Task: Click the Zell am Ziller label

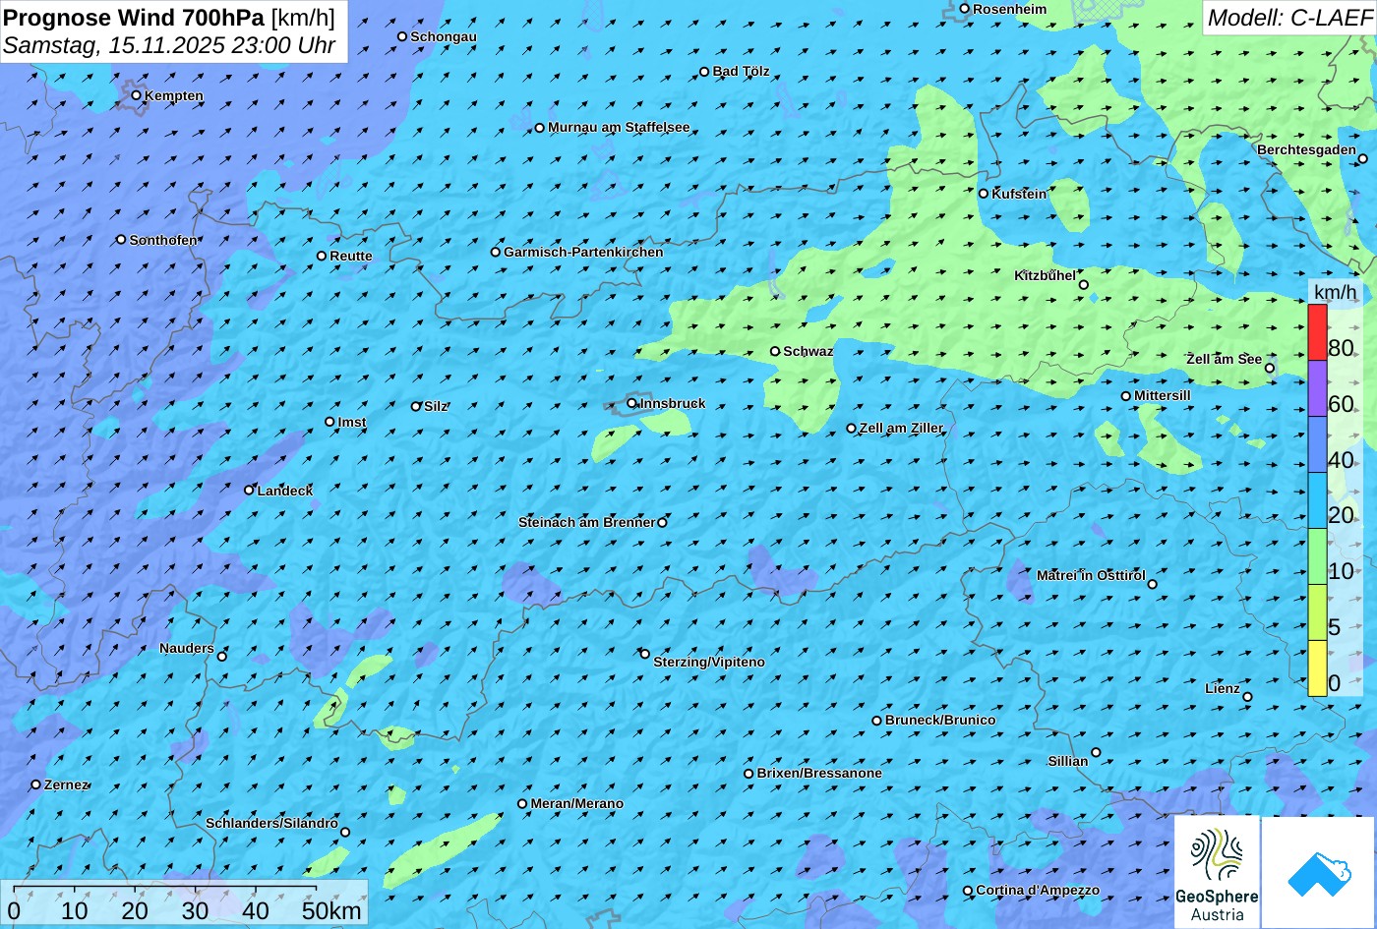Action: pos(901,428)
